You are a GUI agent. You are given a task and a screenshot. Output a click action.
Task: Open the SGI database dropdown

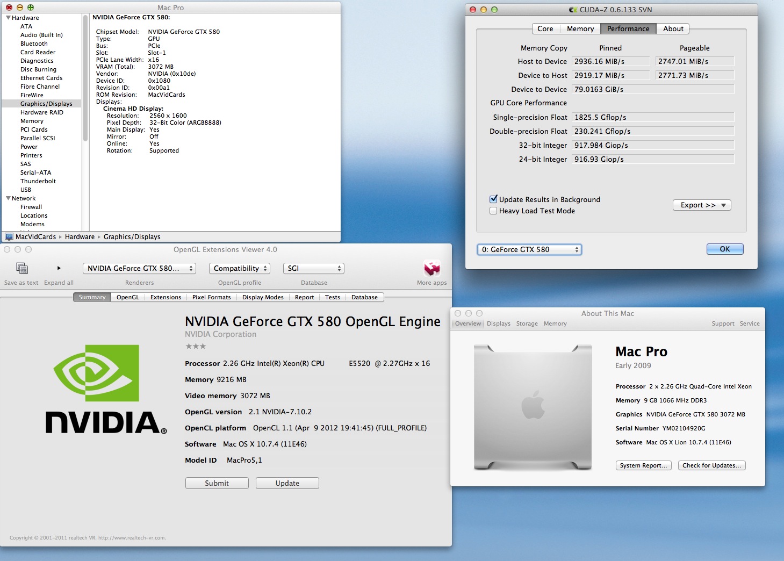[314, 268]
